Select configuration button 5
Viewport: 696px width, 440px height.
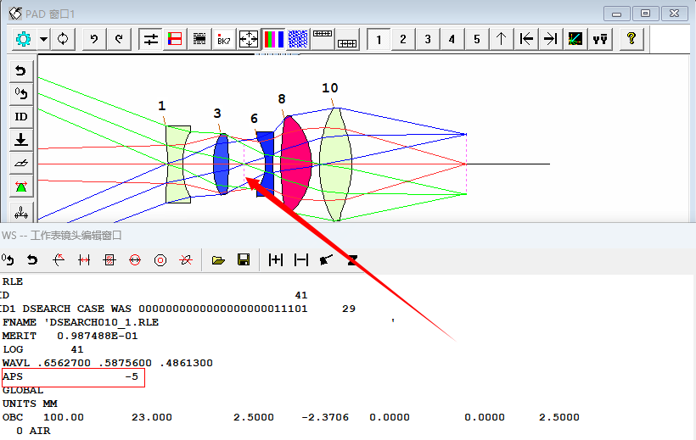tap(477, 39)
